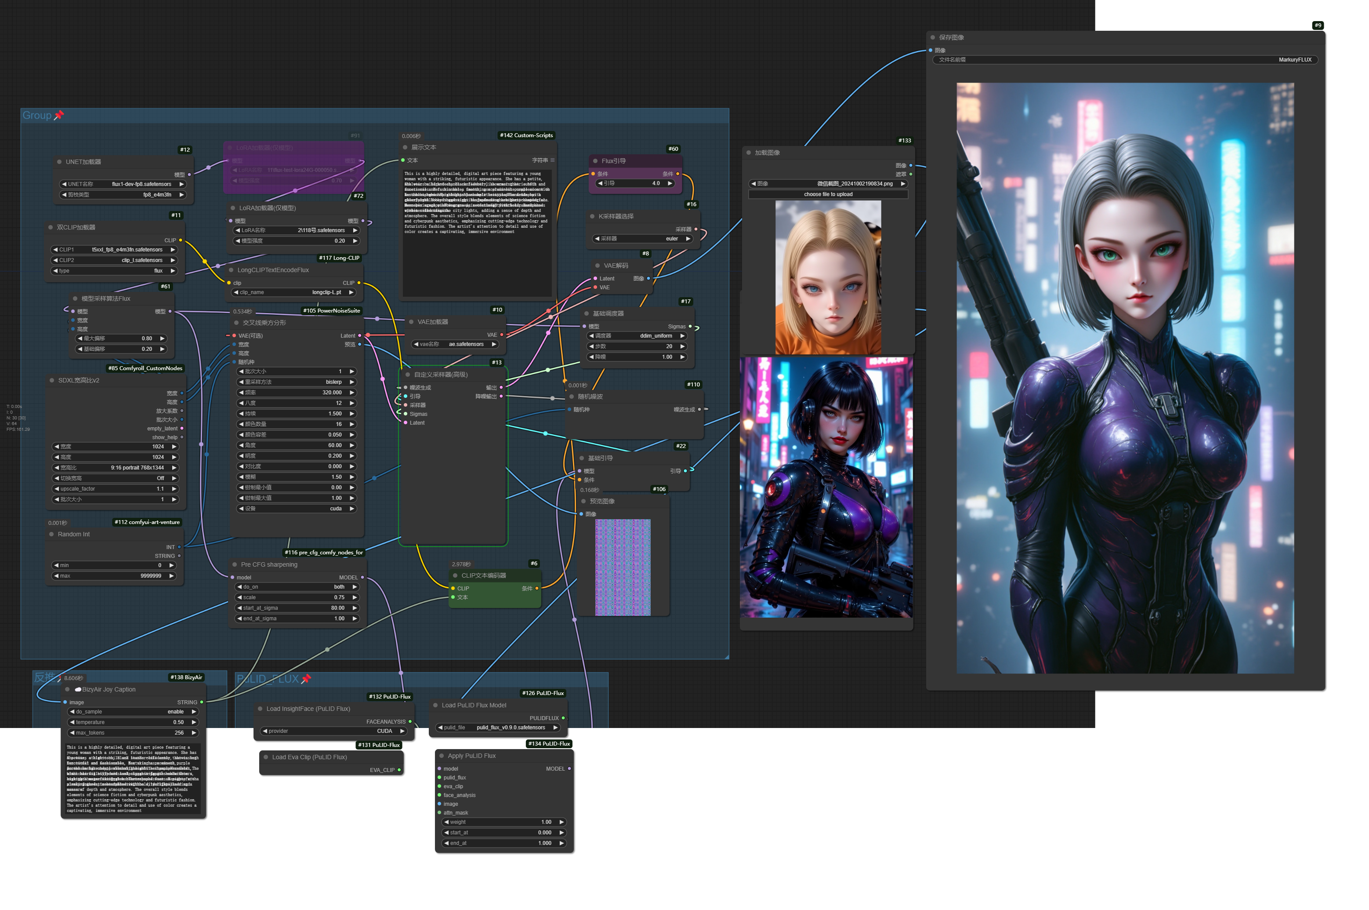Click the pin icon beside the Group title
Screen dimensions: 1369x910
[58, 116]
